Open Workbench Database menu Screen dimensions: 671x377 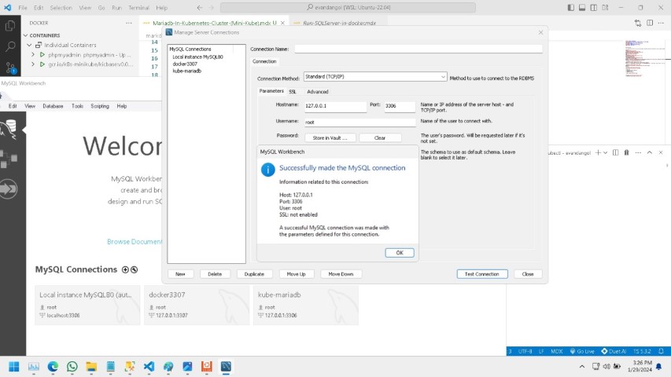[x=53, y=106]
